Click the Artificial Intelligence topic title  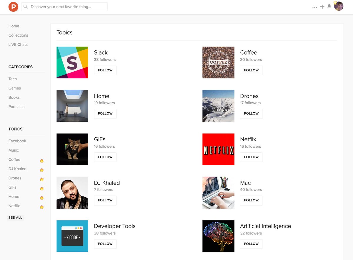tap(266, 226)
